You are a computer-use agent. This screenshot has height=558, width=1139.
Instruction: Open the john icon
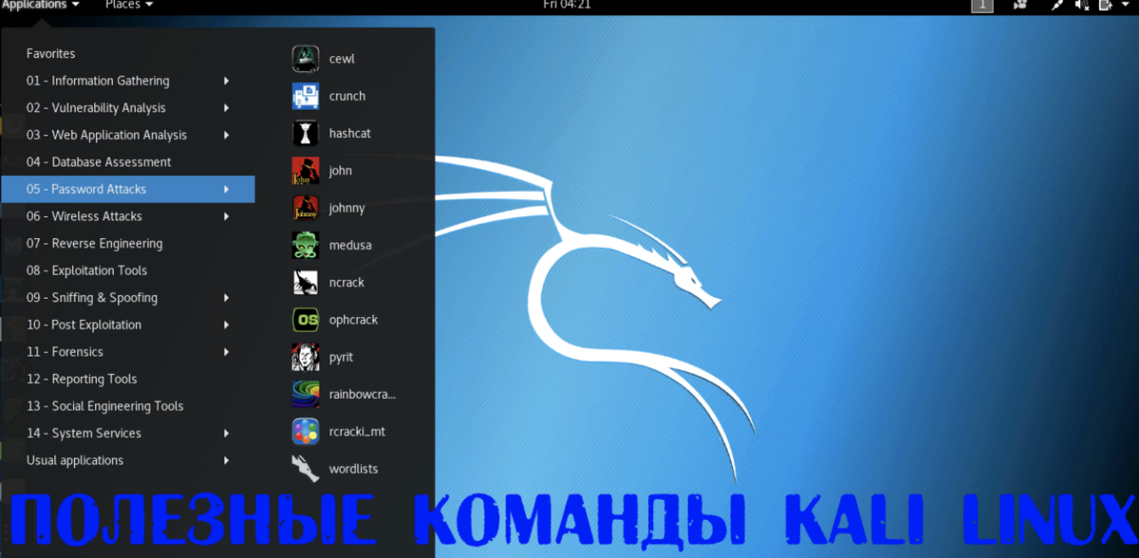(x=306, y=171)
